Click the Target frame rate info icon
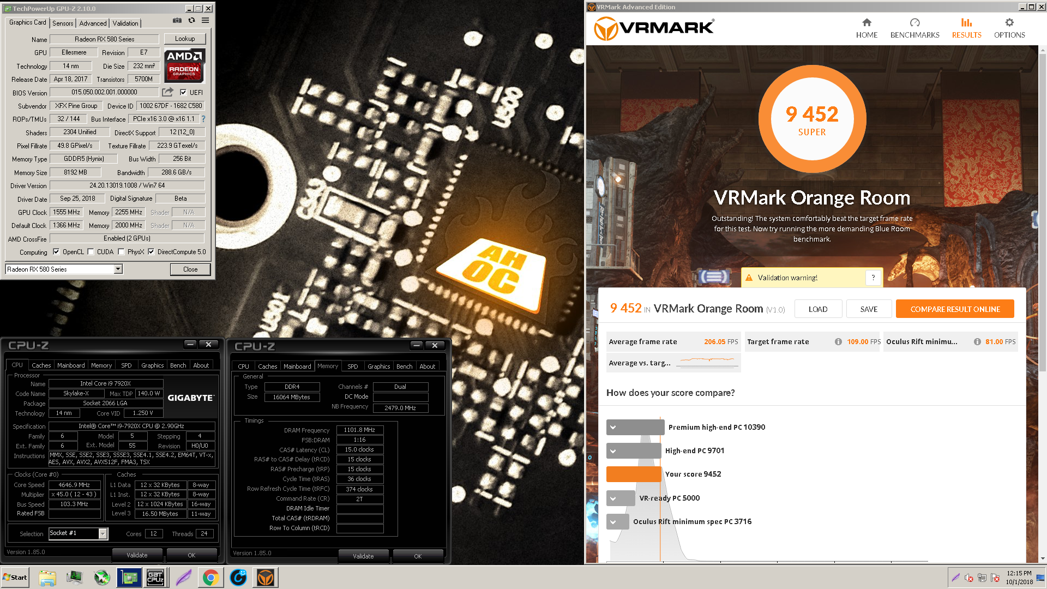Screen dimensions: 1047x589 [x=838, y=342]
